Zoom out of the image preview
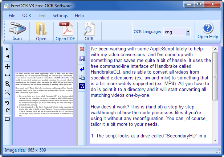 [x=7, y=92]
